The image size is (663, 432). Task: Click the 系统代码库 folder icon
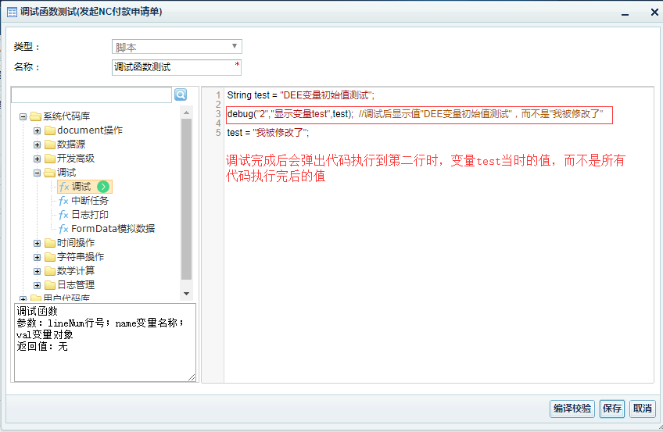point(35,116)
